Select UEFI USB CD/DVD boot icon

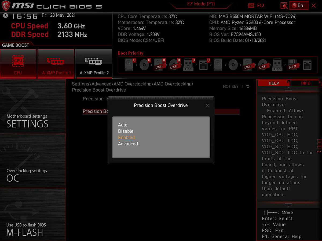point(174,65)
